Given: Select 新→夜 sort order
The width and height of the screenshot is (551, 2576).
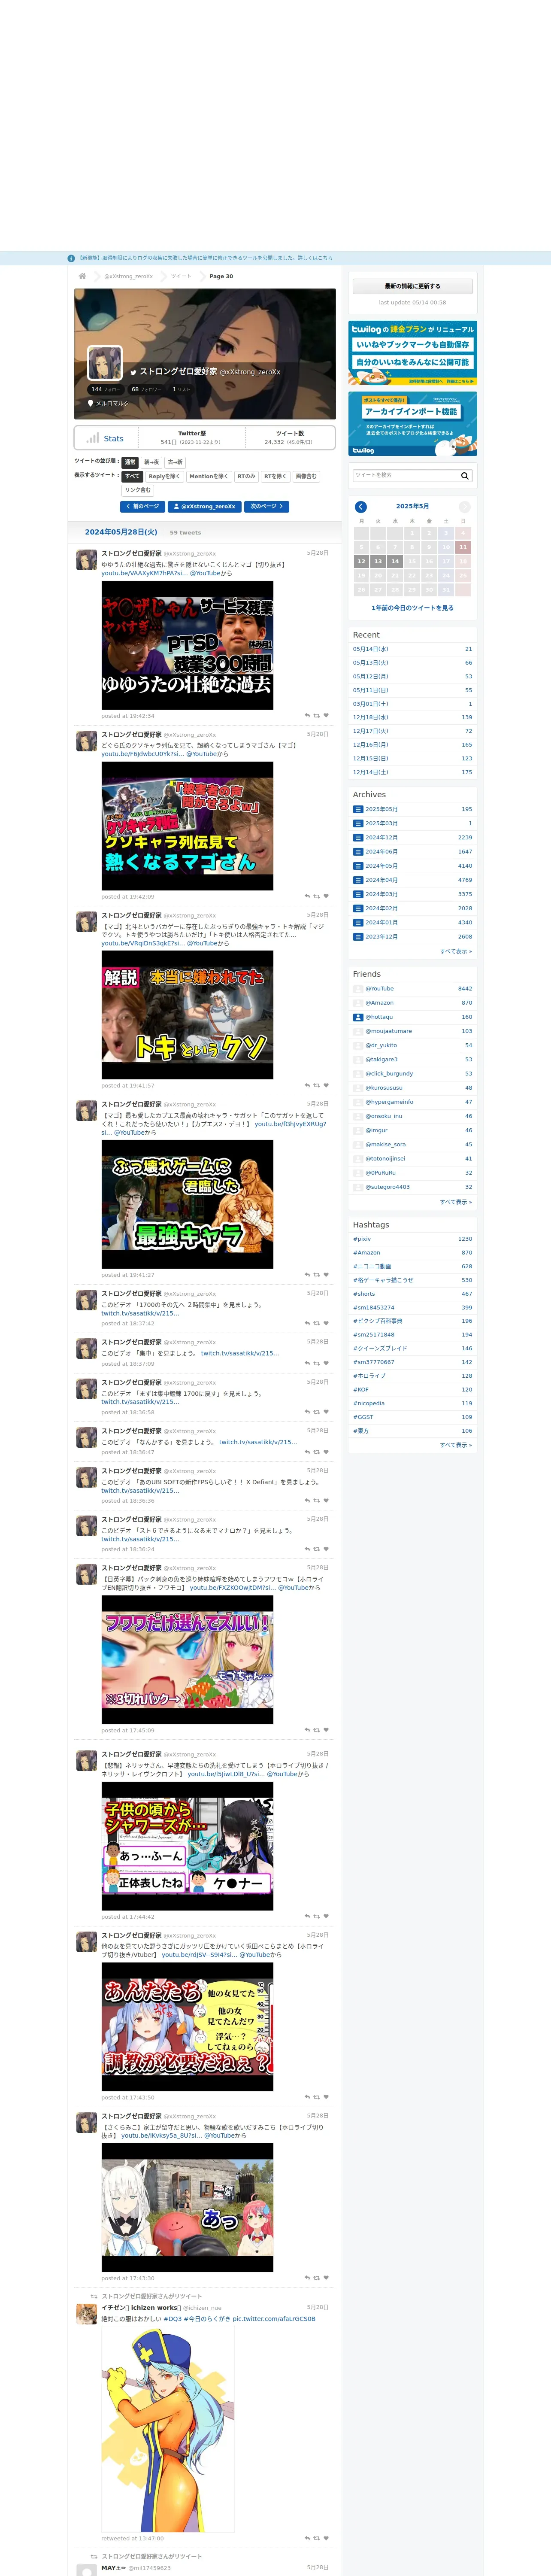Looking at the screenshot, I should (151, 462).
